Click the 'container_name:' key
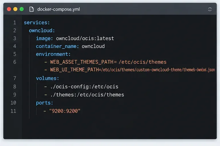Screen dimensions: 220x146 coord(57,46)
